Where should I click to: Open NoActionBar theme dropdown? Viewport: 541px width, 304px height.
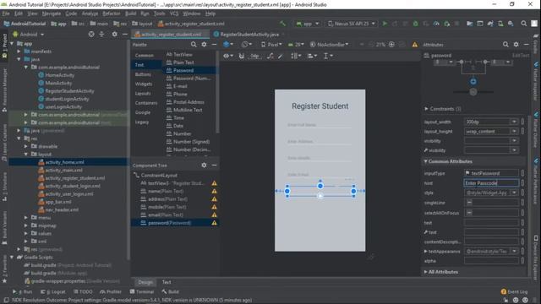coord(329,45)
